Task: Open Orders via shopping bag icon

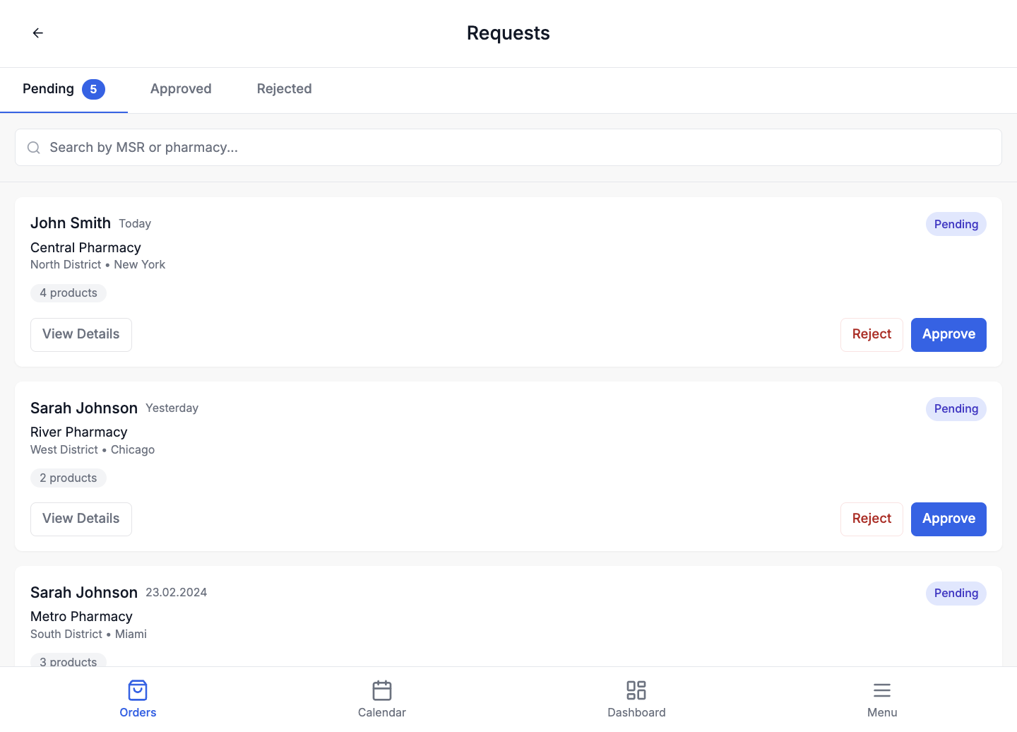Action: (x=138, y=690)
